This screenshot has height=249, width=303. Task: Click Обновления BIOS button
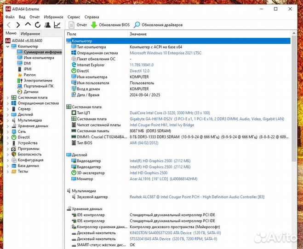[x=110, y=25]
